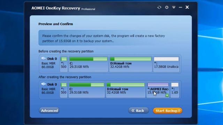Viewport: 223px width, 125px height.
Task: Go back with the Back button
Action: click(x=138, y=110)
